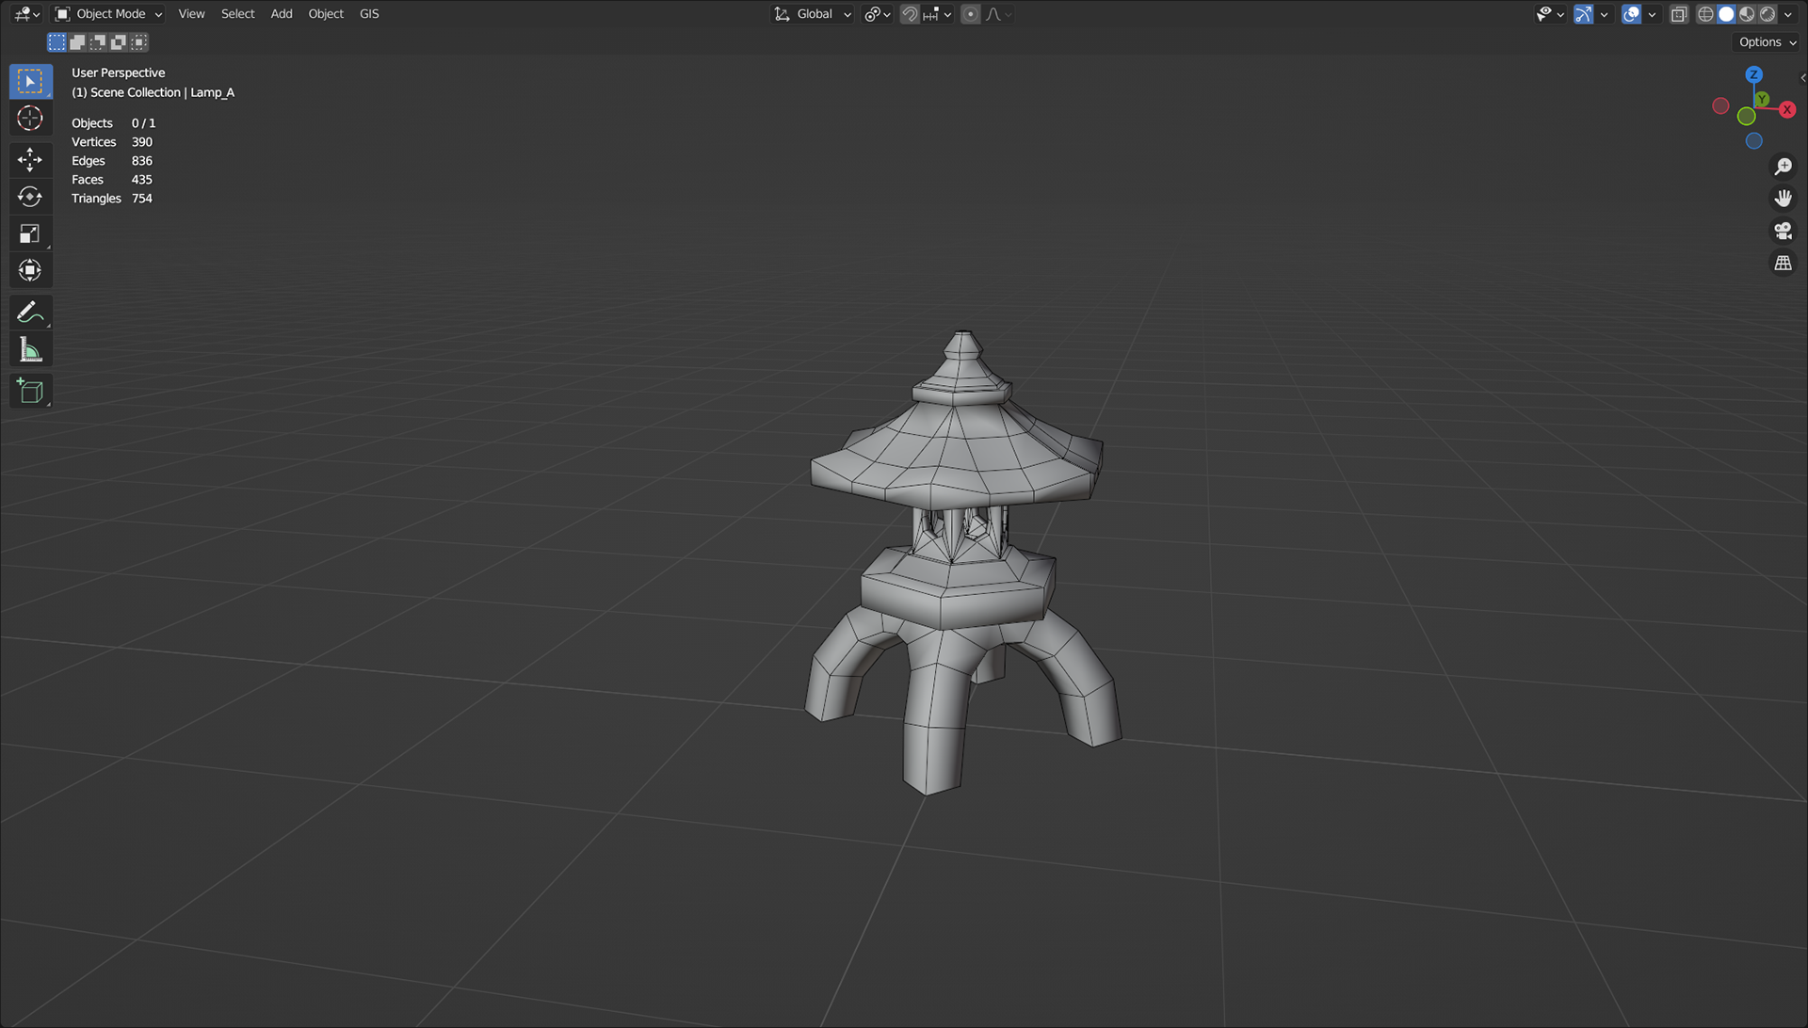Enable proportional editing

click(x=971, y=14)
